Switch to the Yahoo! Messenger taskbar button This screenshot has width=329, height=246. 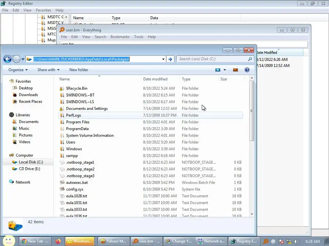[113, 241]
